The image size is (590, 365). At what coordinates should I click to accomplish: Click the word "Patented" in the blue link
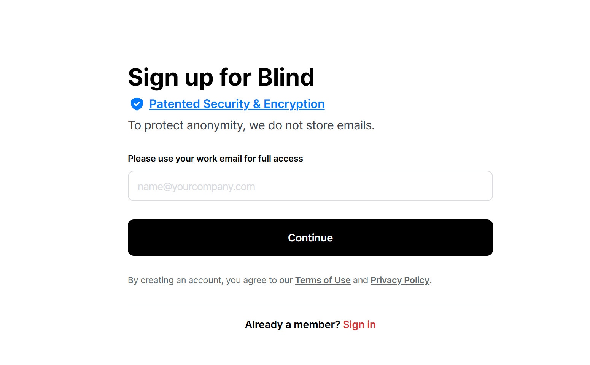click(174, 104)
